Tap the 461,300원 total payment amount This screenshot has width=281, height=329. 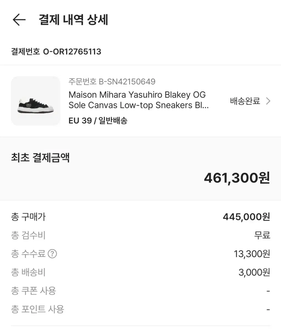(237, 178)
